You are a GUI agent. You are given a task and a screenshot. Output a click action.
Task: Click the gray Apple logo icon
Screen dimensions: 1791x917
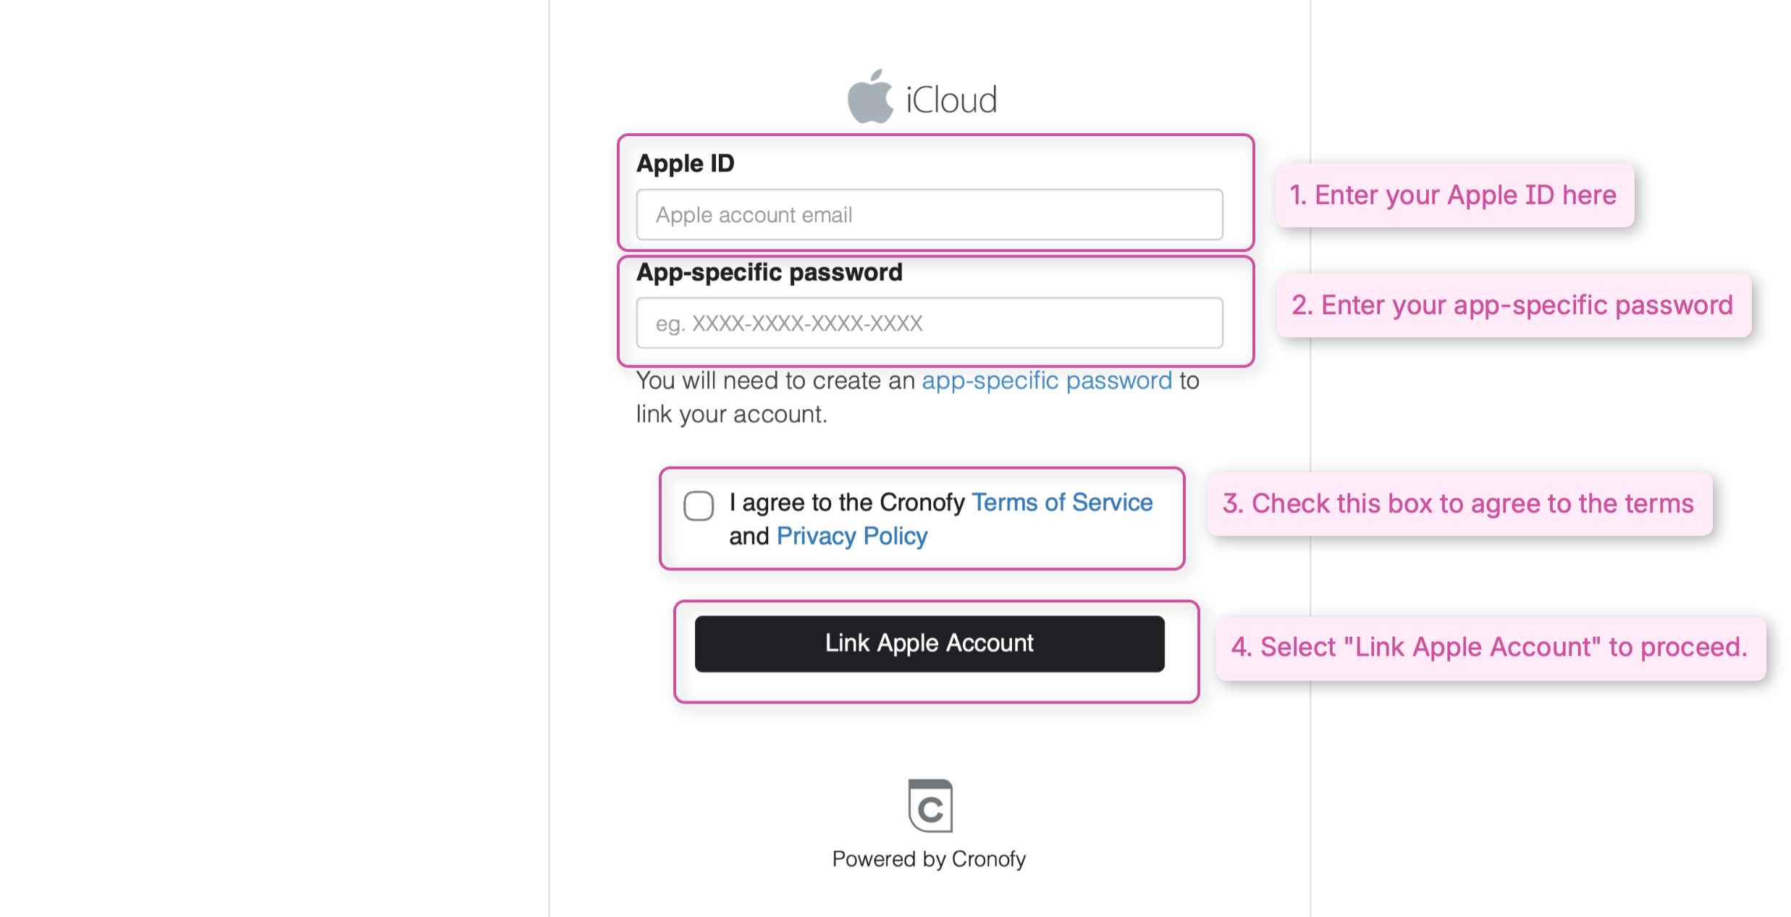[871, 98]
